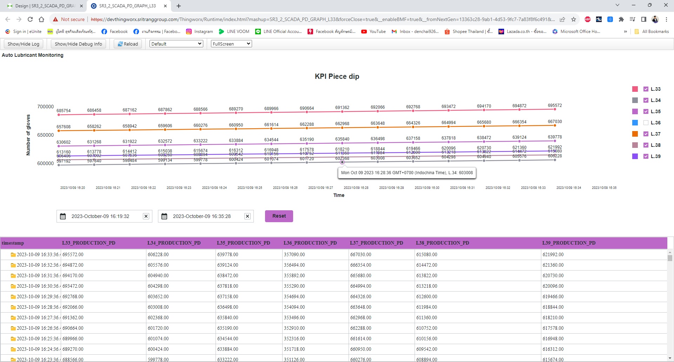Switch to the Design SR3_2_SCADA tab

coord(42,6)
